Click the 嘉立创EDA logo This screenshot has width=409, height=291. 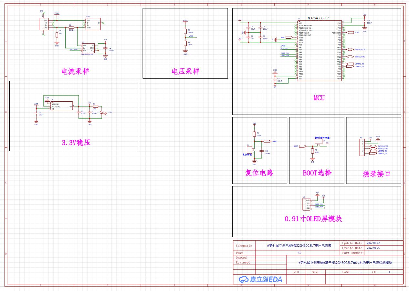click(260, 279)
